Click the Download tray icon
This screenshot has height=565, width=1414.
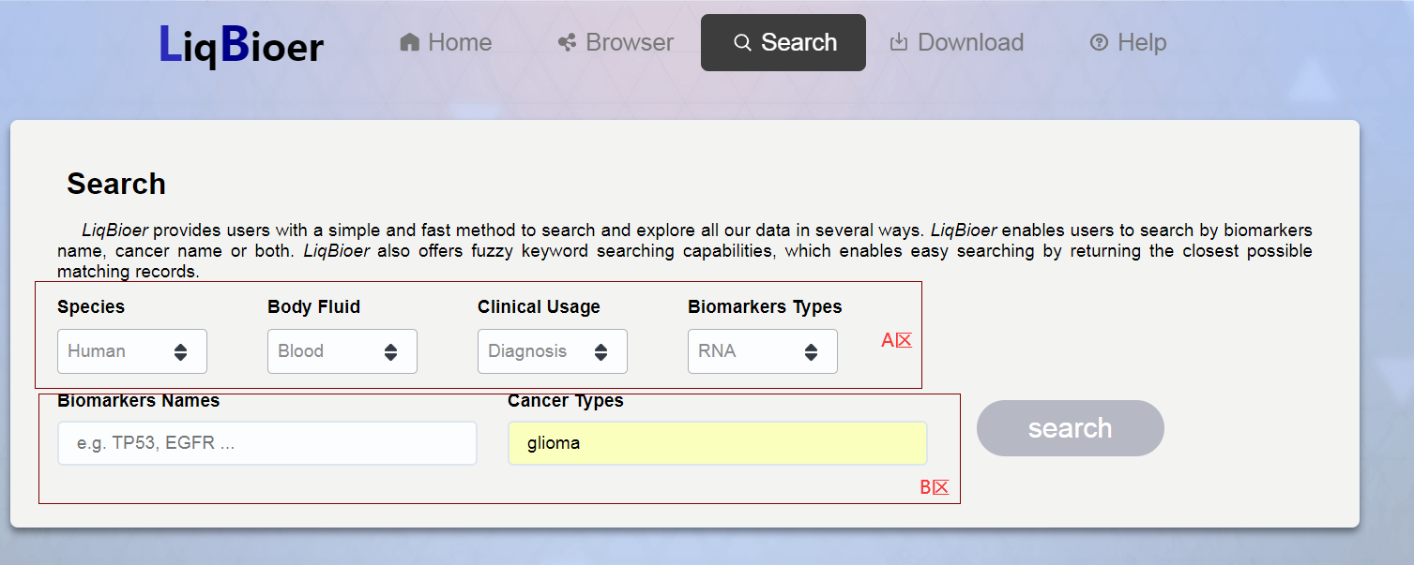pos(899,42)
